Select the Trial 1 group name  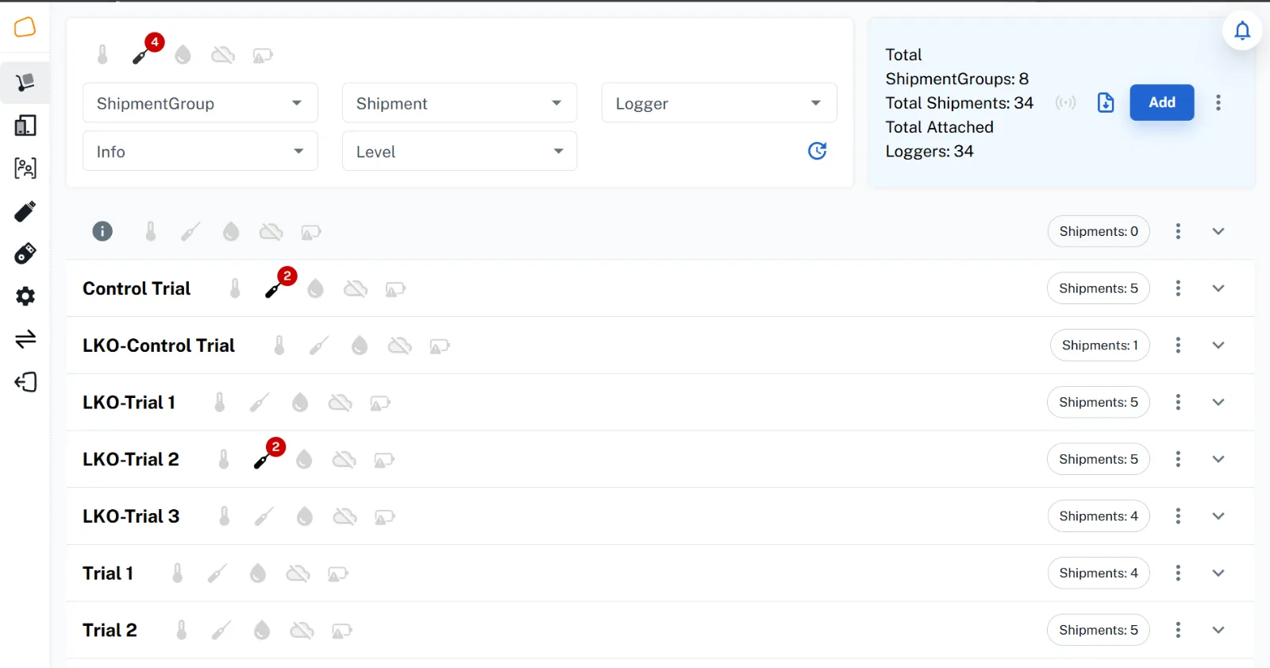[x=108, y=573]
